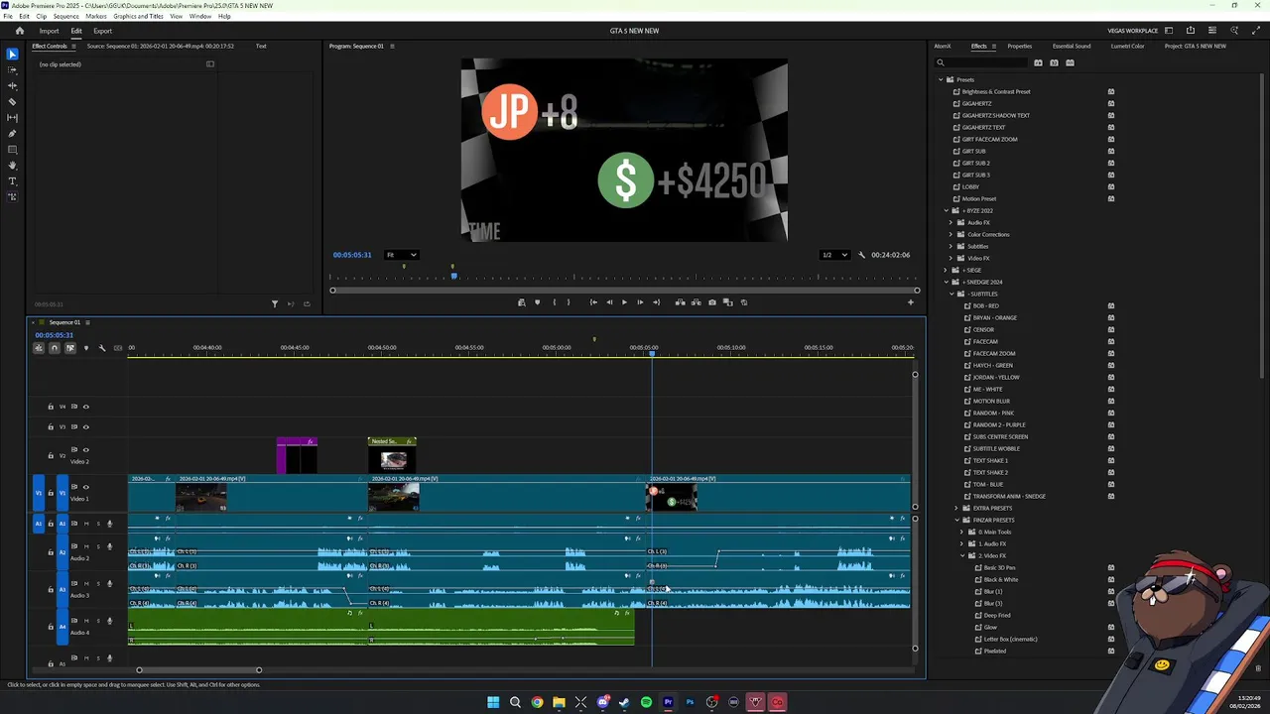This screenshot has height=714, width=1270.
Task: Collapse the - SUBTITLES folder
Action: (x=952, y=294)
